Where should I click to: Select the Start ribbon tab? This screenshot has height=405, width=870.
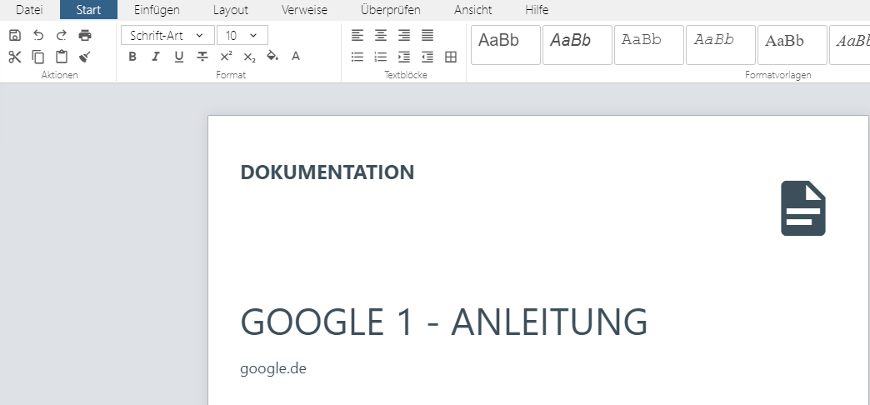point(89,10)
